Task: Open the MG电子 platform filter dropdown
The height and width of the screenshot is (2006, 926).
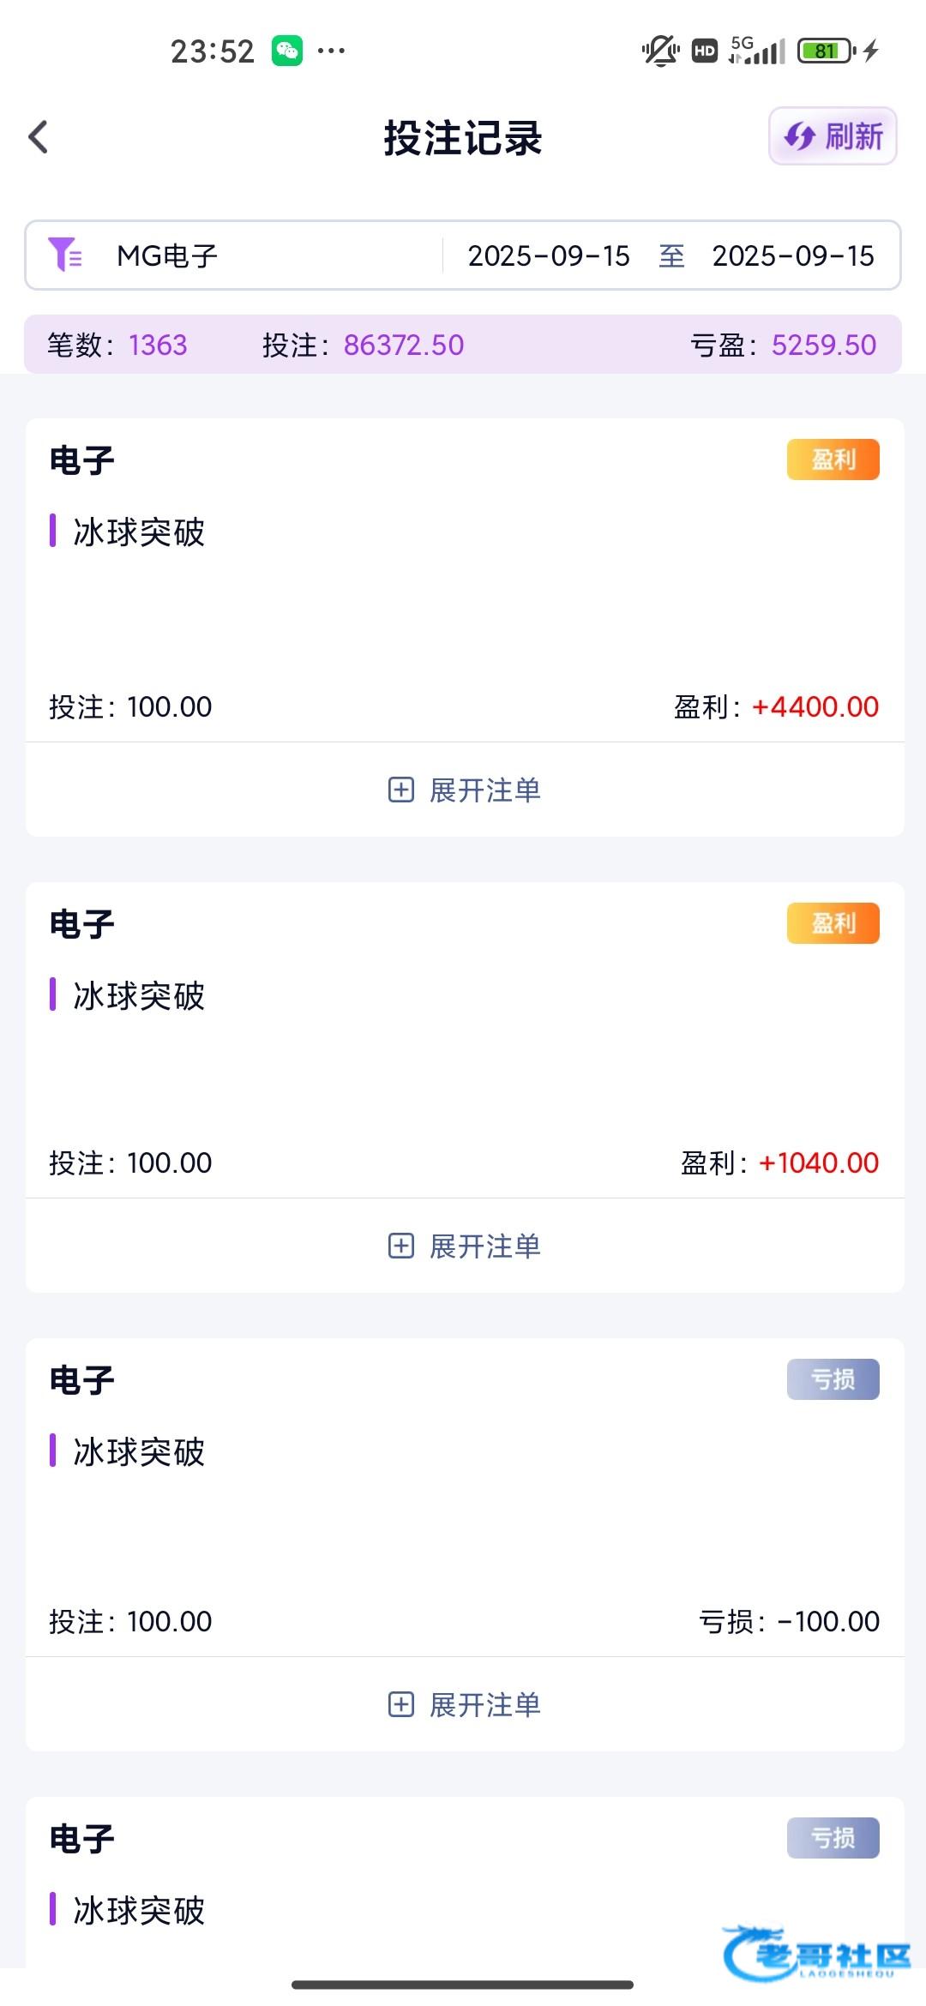Action: [167, 255]
